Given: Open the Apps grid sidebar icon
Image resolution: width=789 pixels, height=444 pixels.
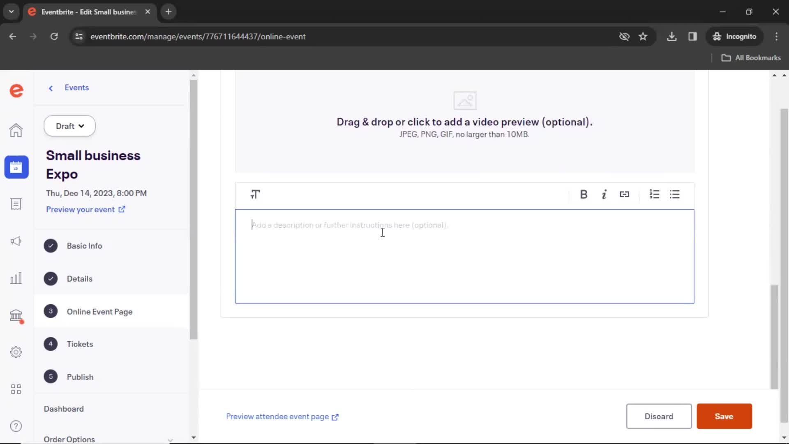Looking at the screenshot, I should [16, 389].
